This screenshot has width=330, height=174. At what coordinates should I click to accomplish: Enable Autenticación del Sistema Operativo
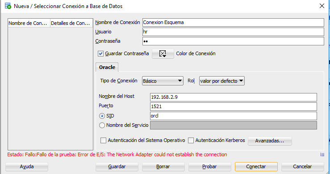pyautogui.click(x=103, y=141)
